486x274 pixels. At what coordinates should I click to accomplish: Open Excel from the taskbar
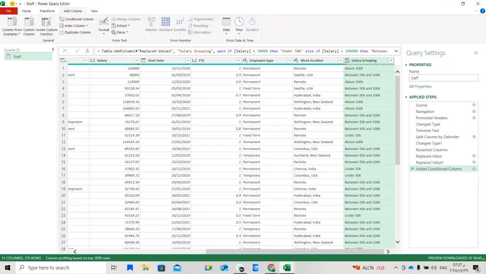287,268
